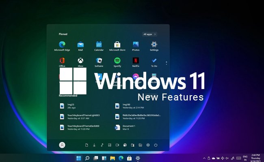Open the Calendar app

99,45
